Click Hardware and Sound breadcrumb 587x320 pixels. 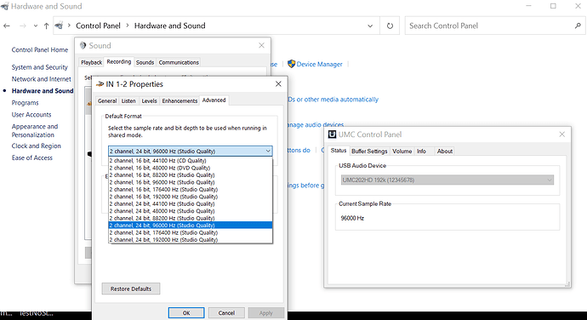tap(169, 26)
